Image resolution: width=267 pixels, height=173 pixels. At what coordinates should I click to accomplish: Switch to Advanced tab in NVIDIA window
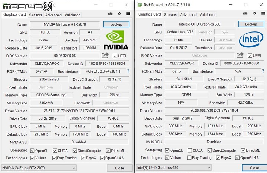53,15
